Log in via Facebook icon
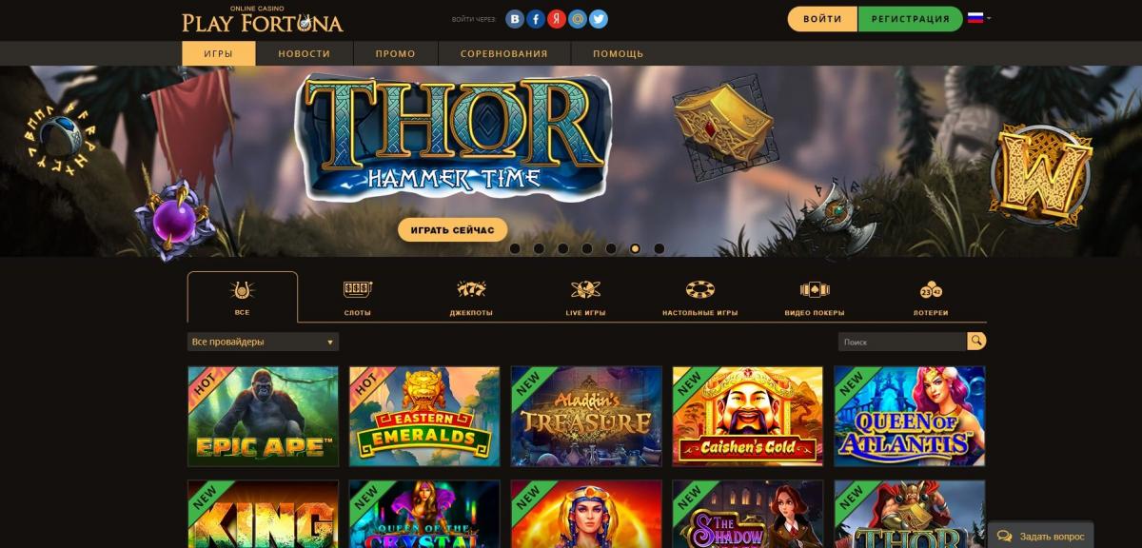This screenshot has height=548, width=1142. (537, 19)
